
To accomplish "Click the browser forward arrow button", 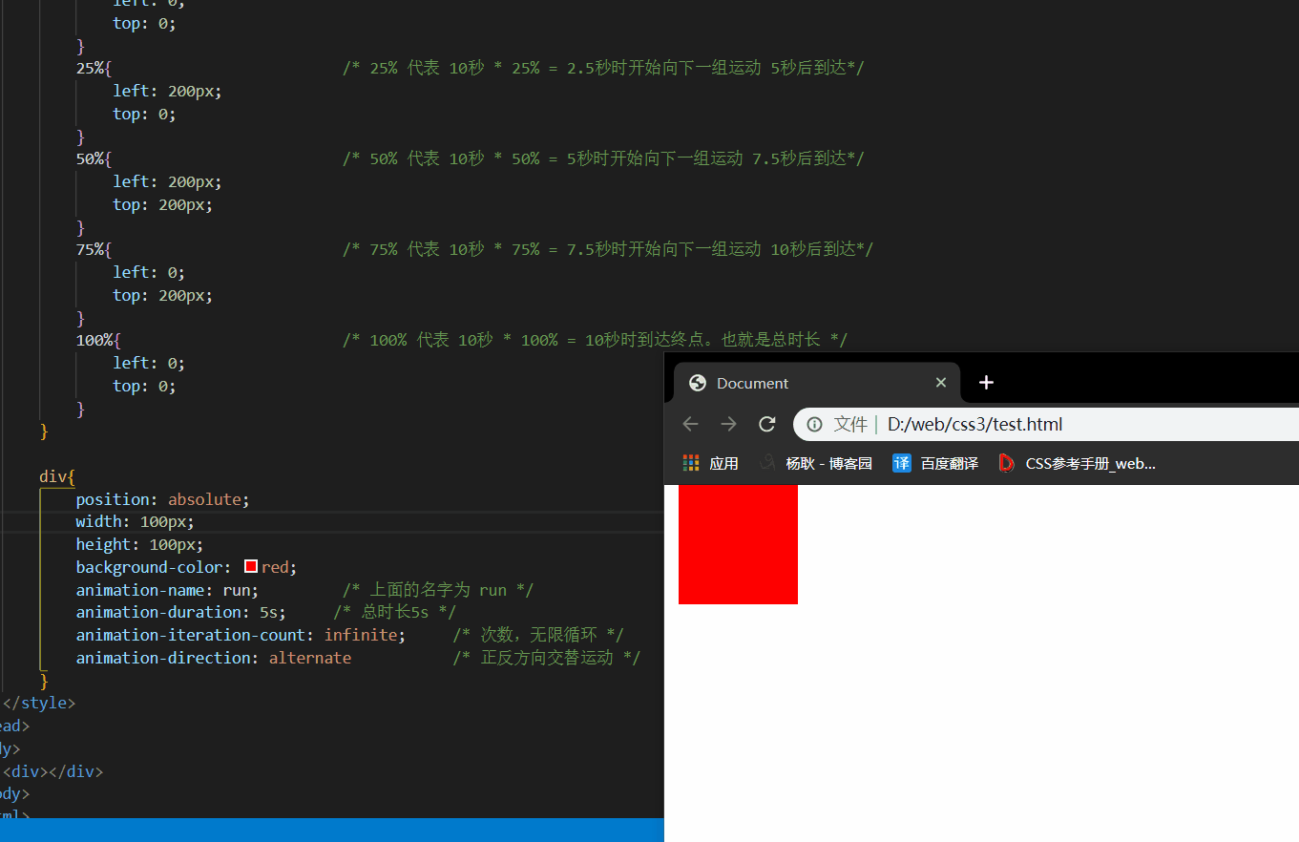I will 728,424.
